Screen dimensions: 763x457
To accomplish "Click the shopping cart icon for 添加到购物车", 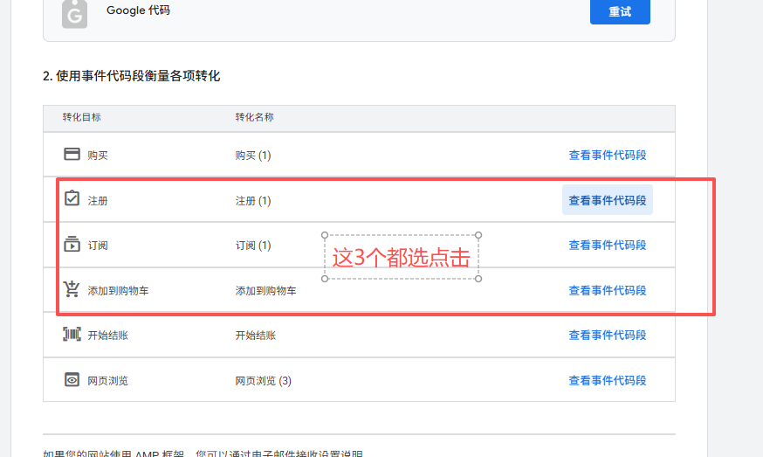I will tap(72, 289).
